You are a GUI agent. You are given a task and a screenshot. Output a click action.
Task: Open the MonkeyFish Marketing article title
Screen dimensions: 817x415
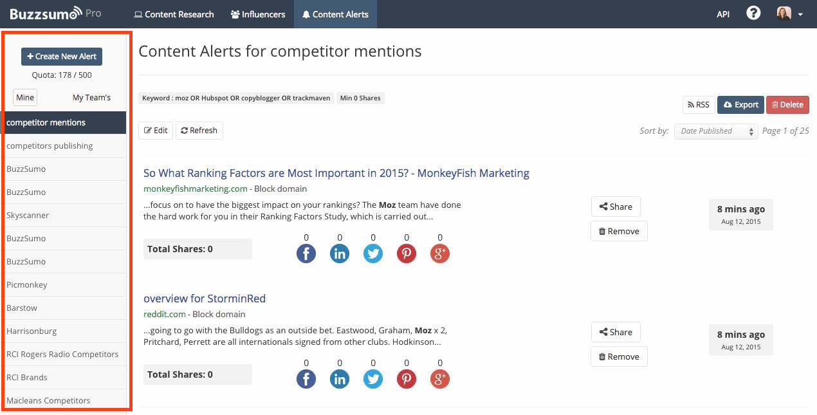pos(336,172)
